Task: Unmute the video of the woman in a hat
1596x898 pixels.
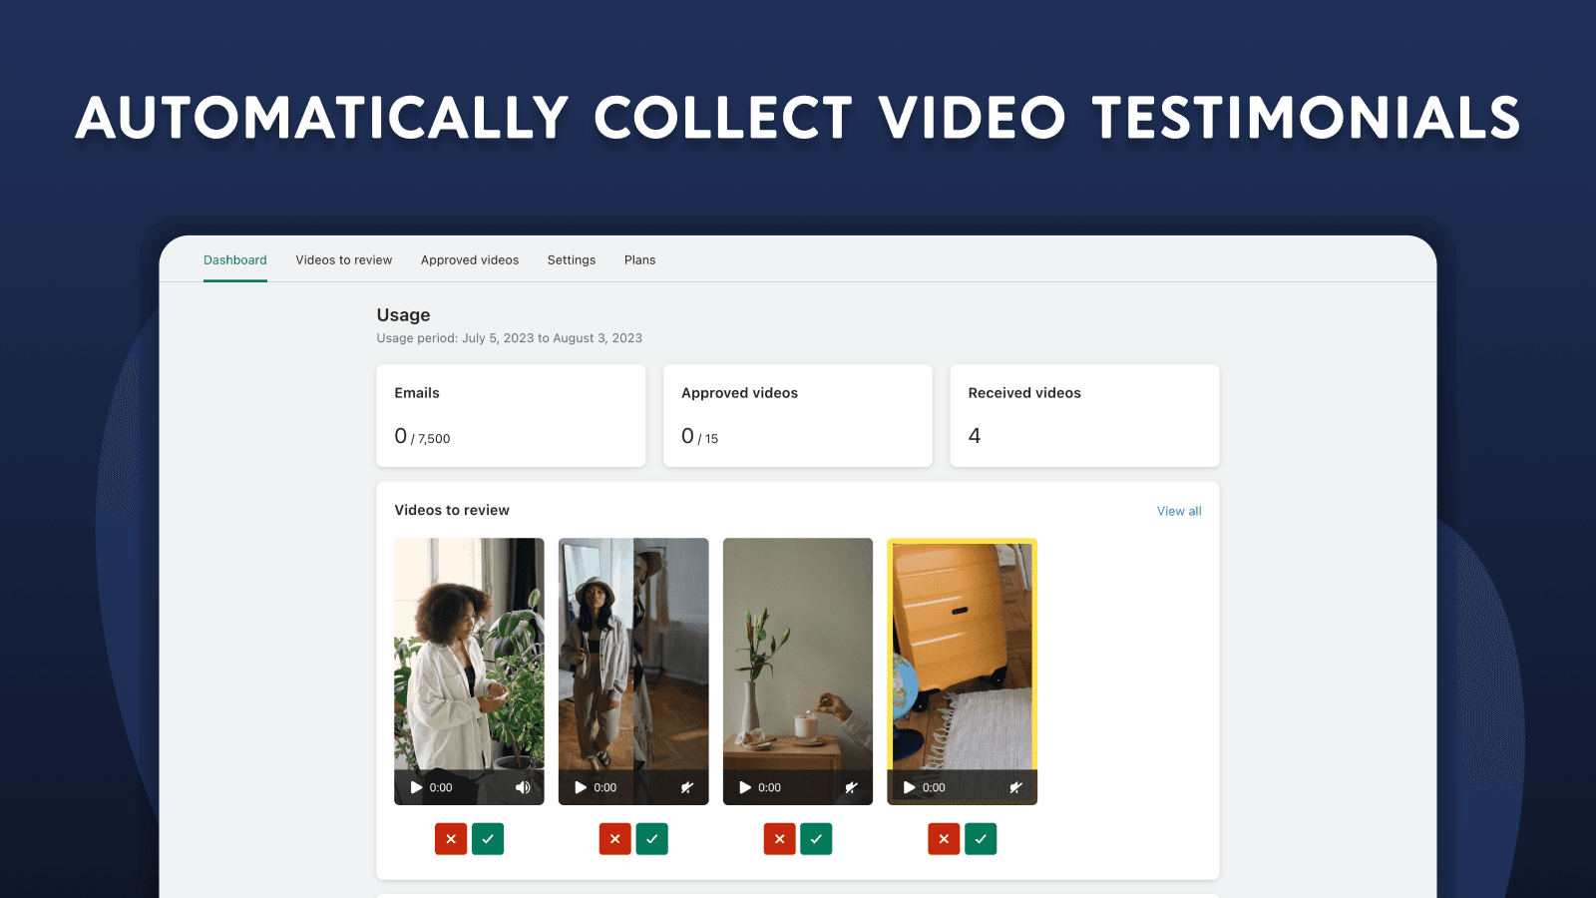Action: 687,787
